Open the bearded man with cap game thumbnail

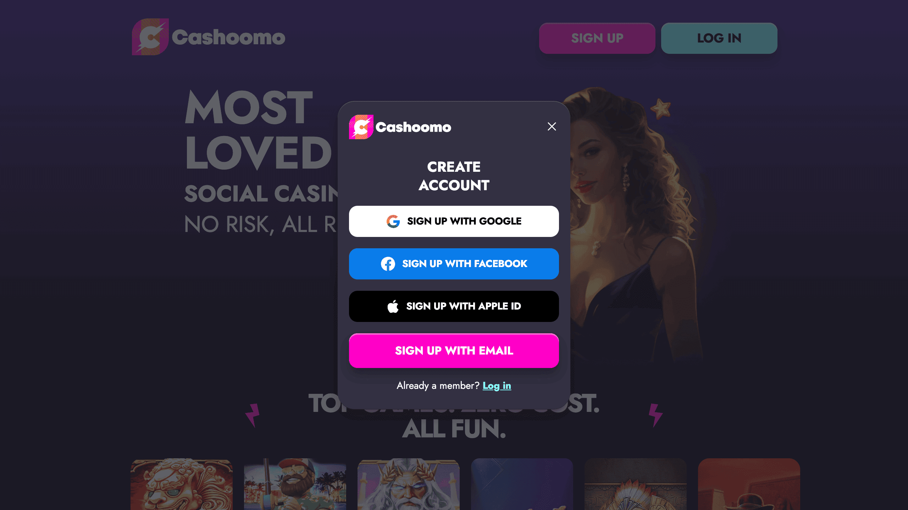pyautogui.click(x=295, y=484)
